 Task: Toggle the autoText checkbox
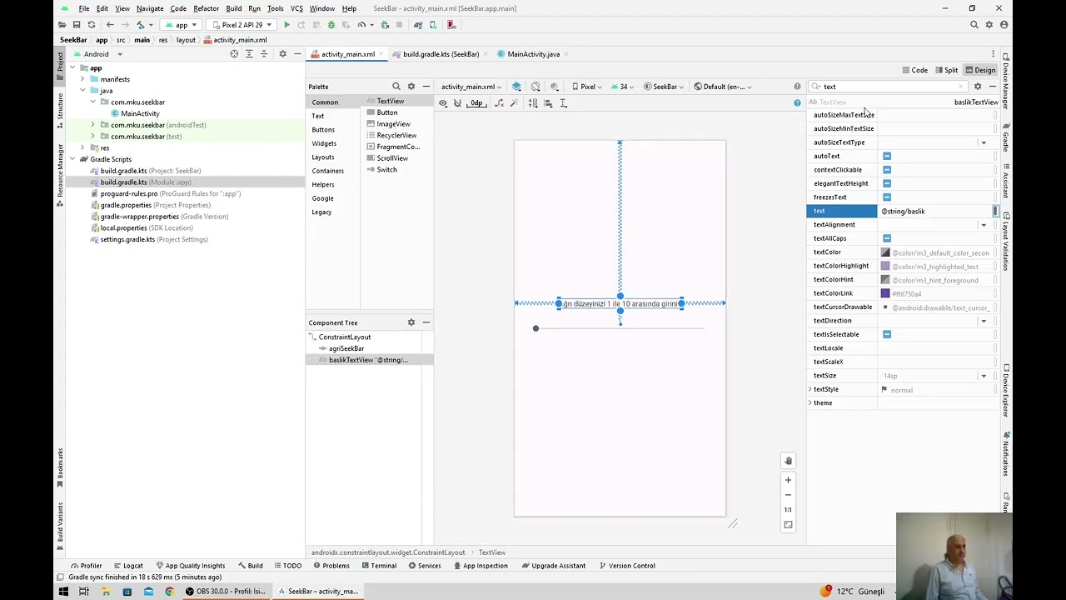point(887,156)
